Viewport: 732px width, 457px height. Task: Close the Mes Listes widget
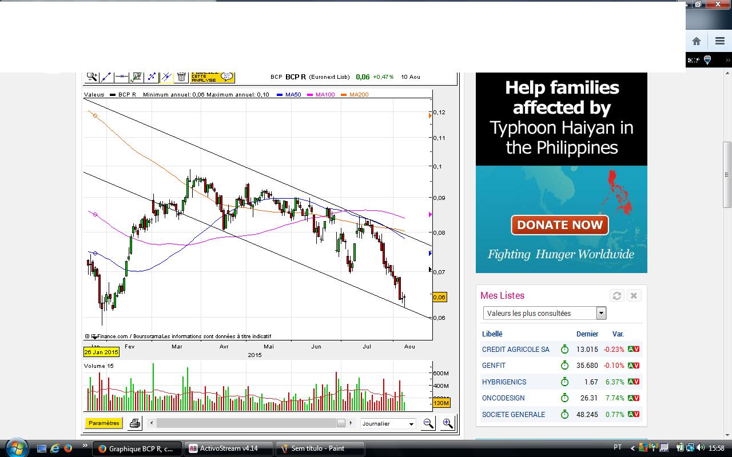pyautogui.click(x=633, y=295)
